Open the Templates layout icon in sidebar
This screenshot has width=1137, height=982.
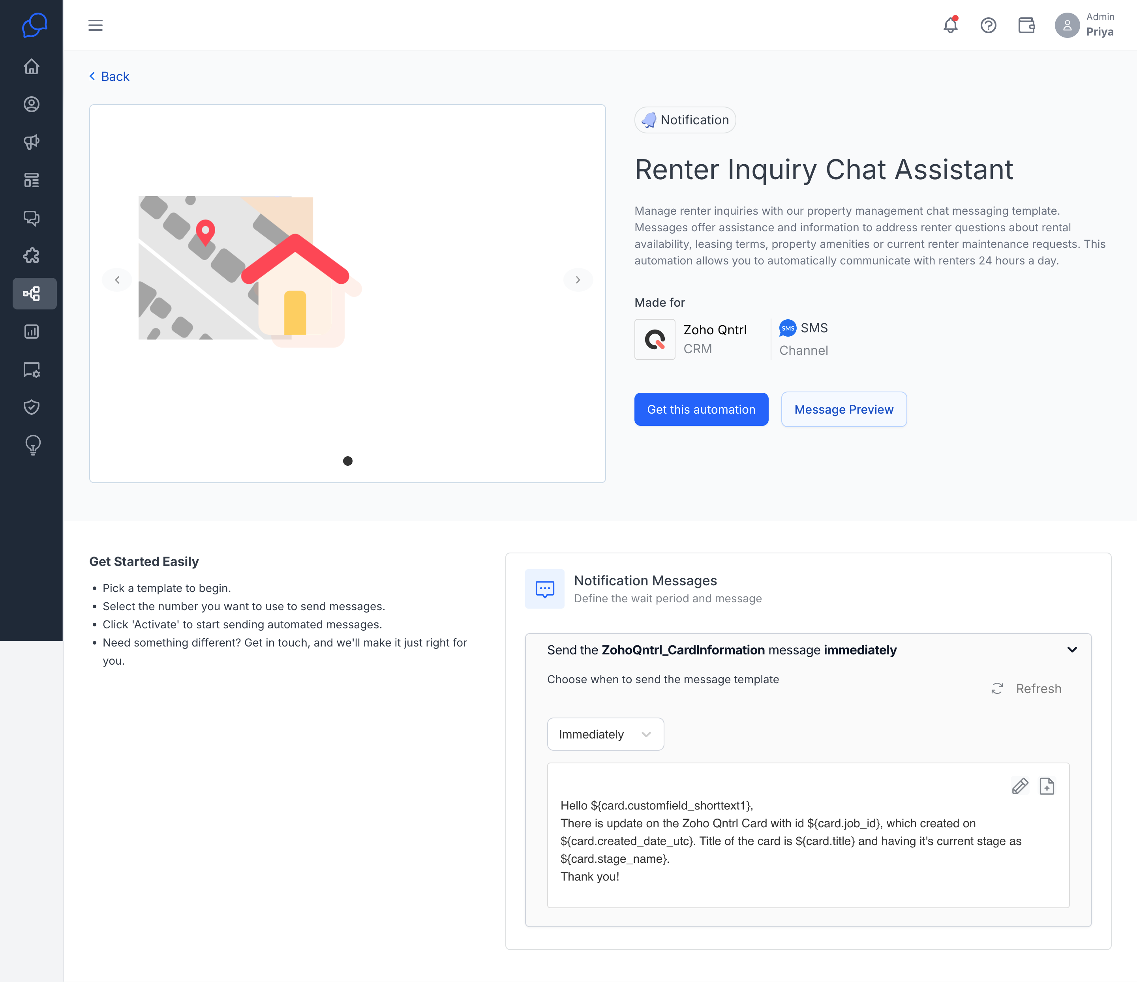(31, 180)
